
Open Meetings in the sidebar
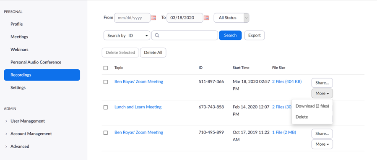[x=19, y=37]
